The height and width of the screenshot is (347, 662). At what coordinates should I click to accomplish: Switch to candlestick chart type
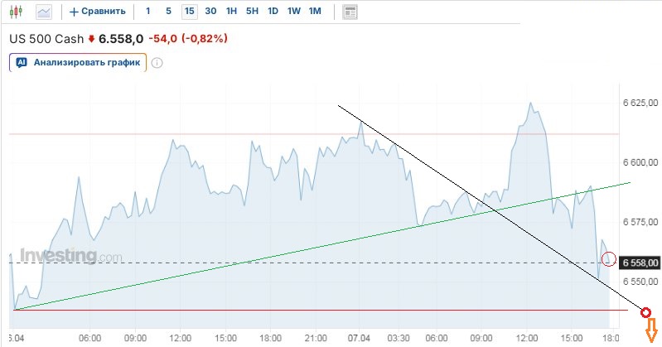(17, 12)
